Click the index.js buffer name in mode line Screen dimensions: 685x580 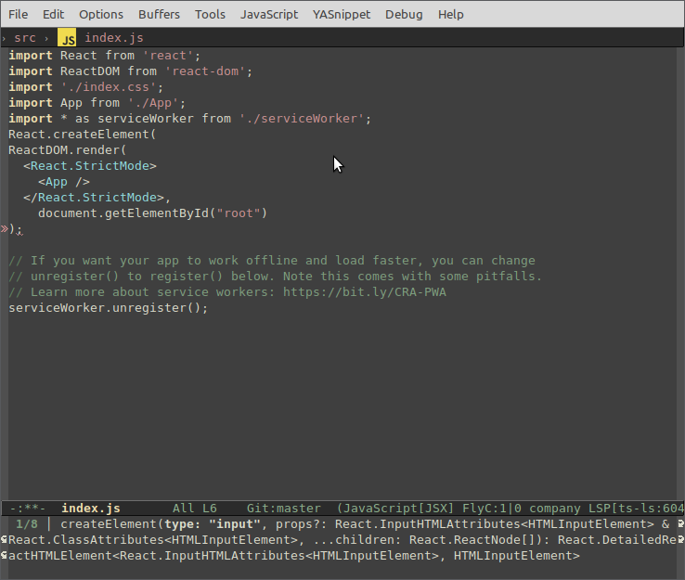coord(91,509)
